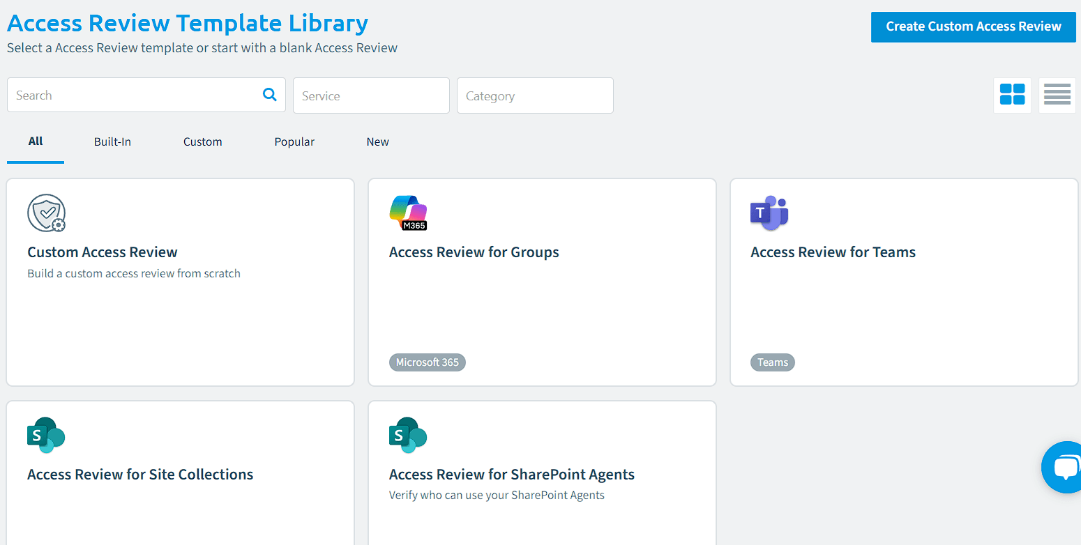Open Access Review for Groups template
This screenshot has height=545, width=1081.
pos(474,252)
